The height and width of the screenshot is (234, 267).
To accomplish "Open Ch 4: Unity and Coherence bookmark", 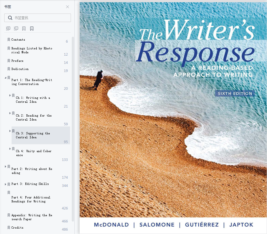I will coord(34,153).
